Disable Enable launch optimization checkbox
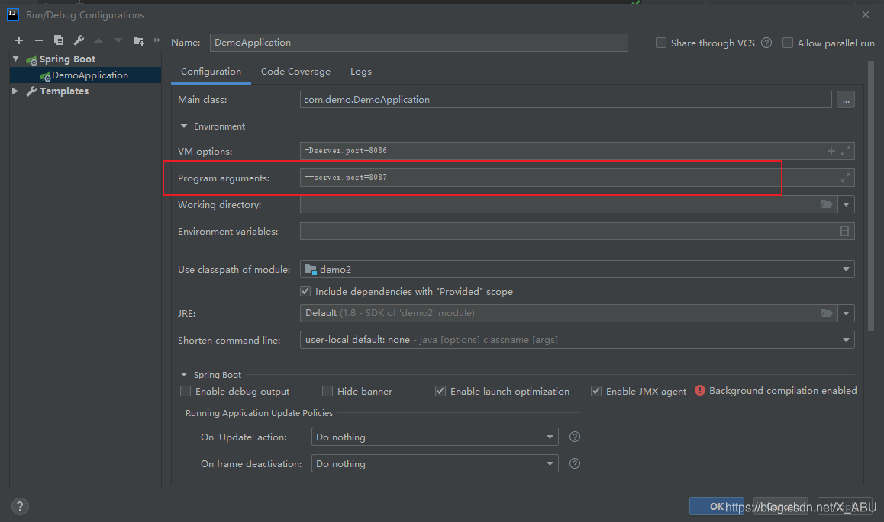This screenshot has width=884, height=522. pyautogui.click(x=440, y=390)
